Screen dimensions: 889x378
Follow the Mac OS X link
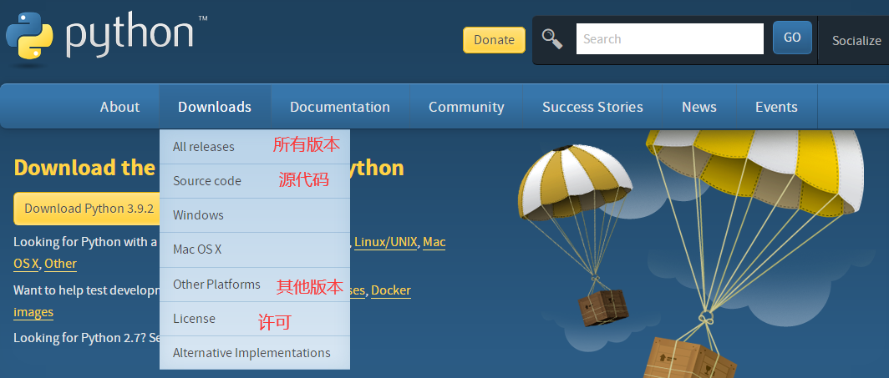(434, 242)
